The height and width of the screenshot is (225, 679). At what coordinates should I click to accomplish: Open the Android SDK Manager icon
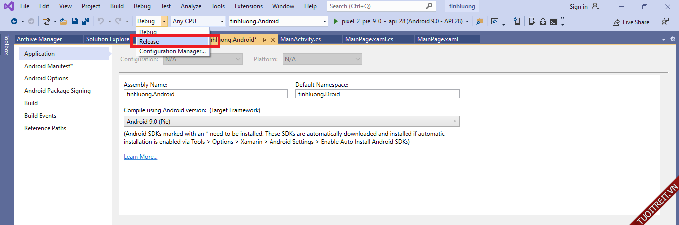[543, 21]
